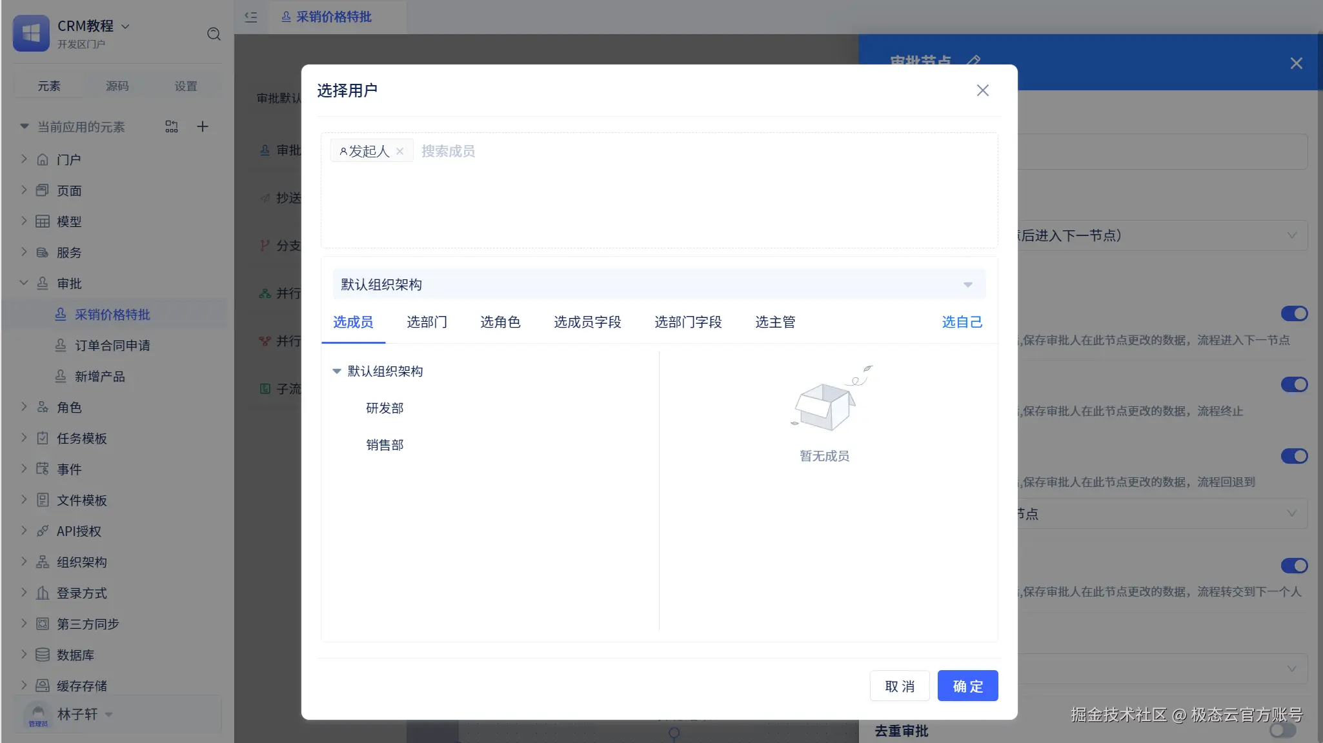Screen dimensions: 1323x743
Task: Switch to the 选角色 tab
Action: (500, 322)
